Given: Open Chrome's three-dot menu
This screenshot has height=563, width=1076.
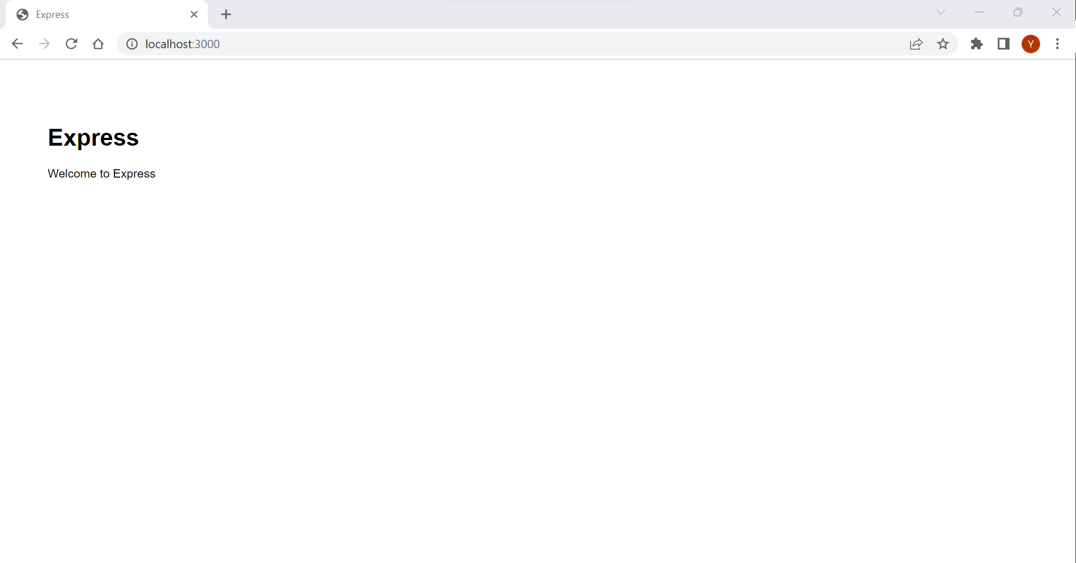Looking at the screenshot, I should coord(1057,44).
